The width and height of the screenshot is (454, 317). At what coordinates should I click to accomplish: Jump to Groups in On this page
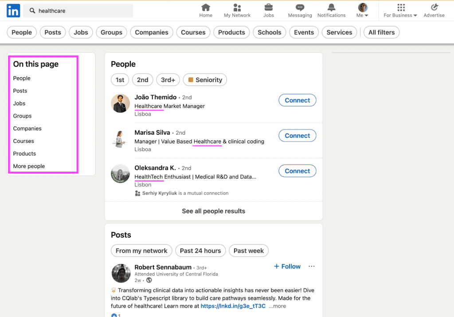(22, 116)
